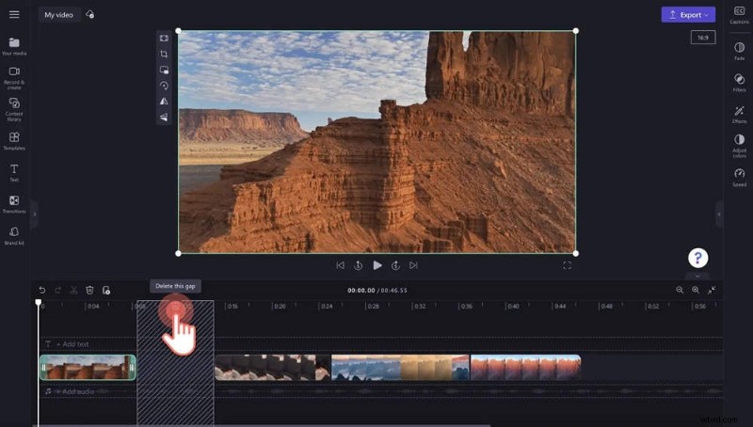Viewport: 753px width, 427px height.
Task: Expand the left sidebar panel arrow
Action: click(x=34, y=214)
